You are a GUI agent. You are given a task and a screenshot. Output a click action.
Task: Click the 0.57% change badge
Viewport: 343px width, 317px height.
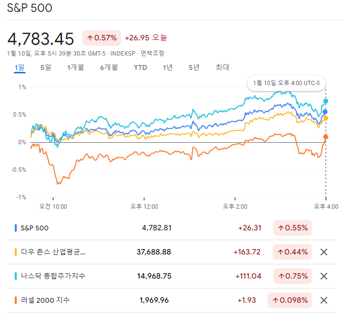coord(101,38)
